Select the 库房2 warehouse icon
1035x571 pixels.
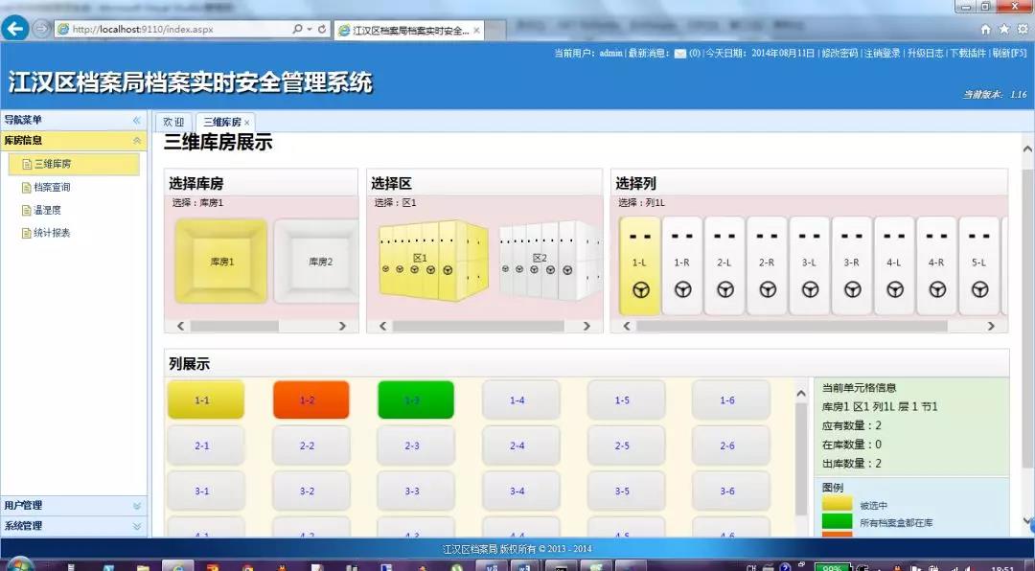(x=317, y=261)
